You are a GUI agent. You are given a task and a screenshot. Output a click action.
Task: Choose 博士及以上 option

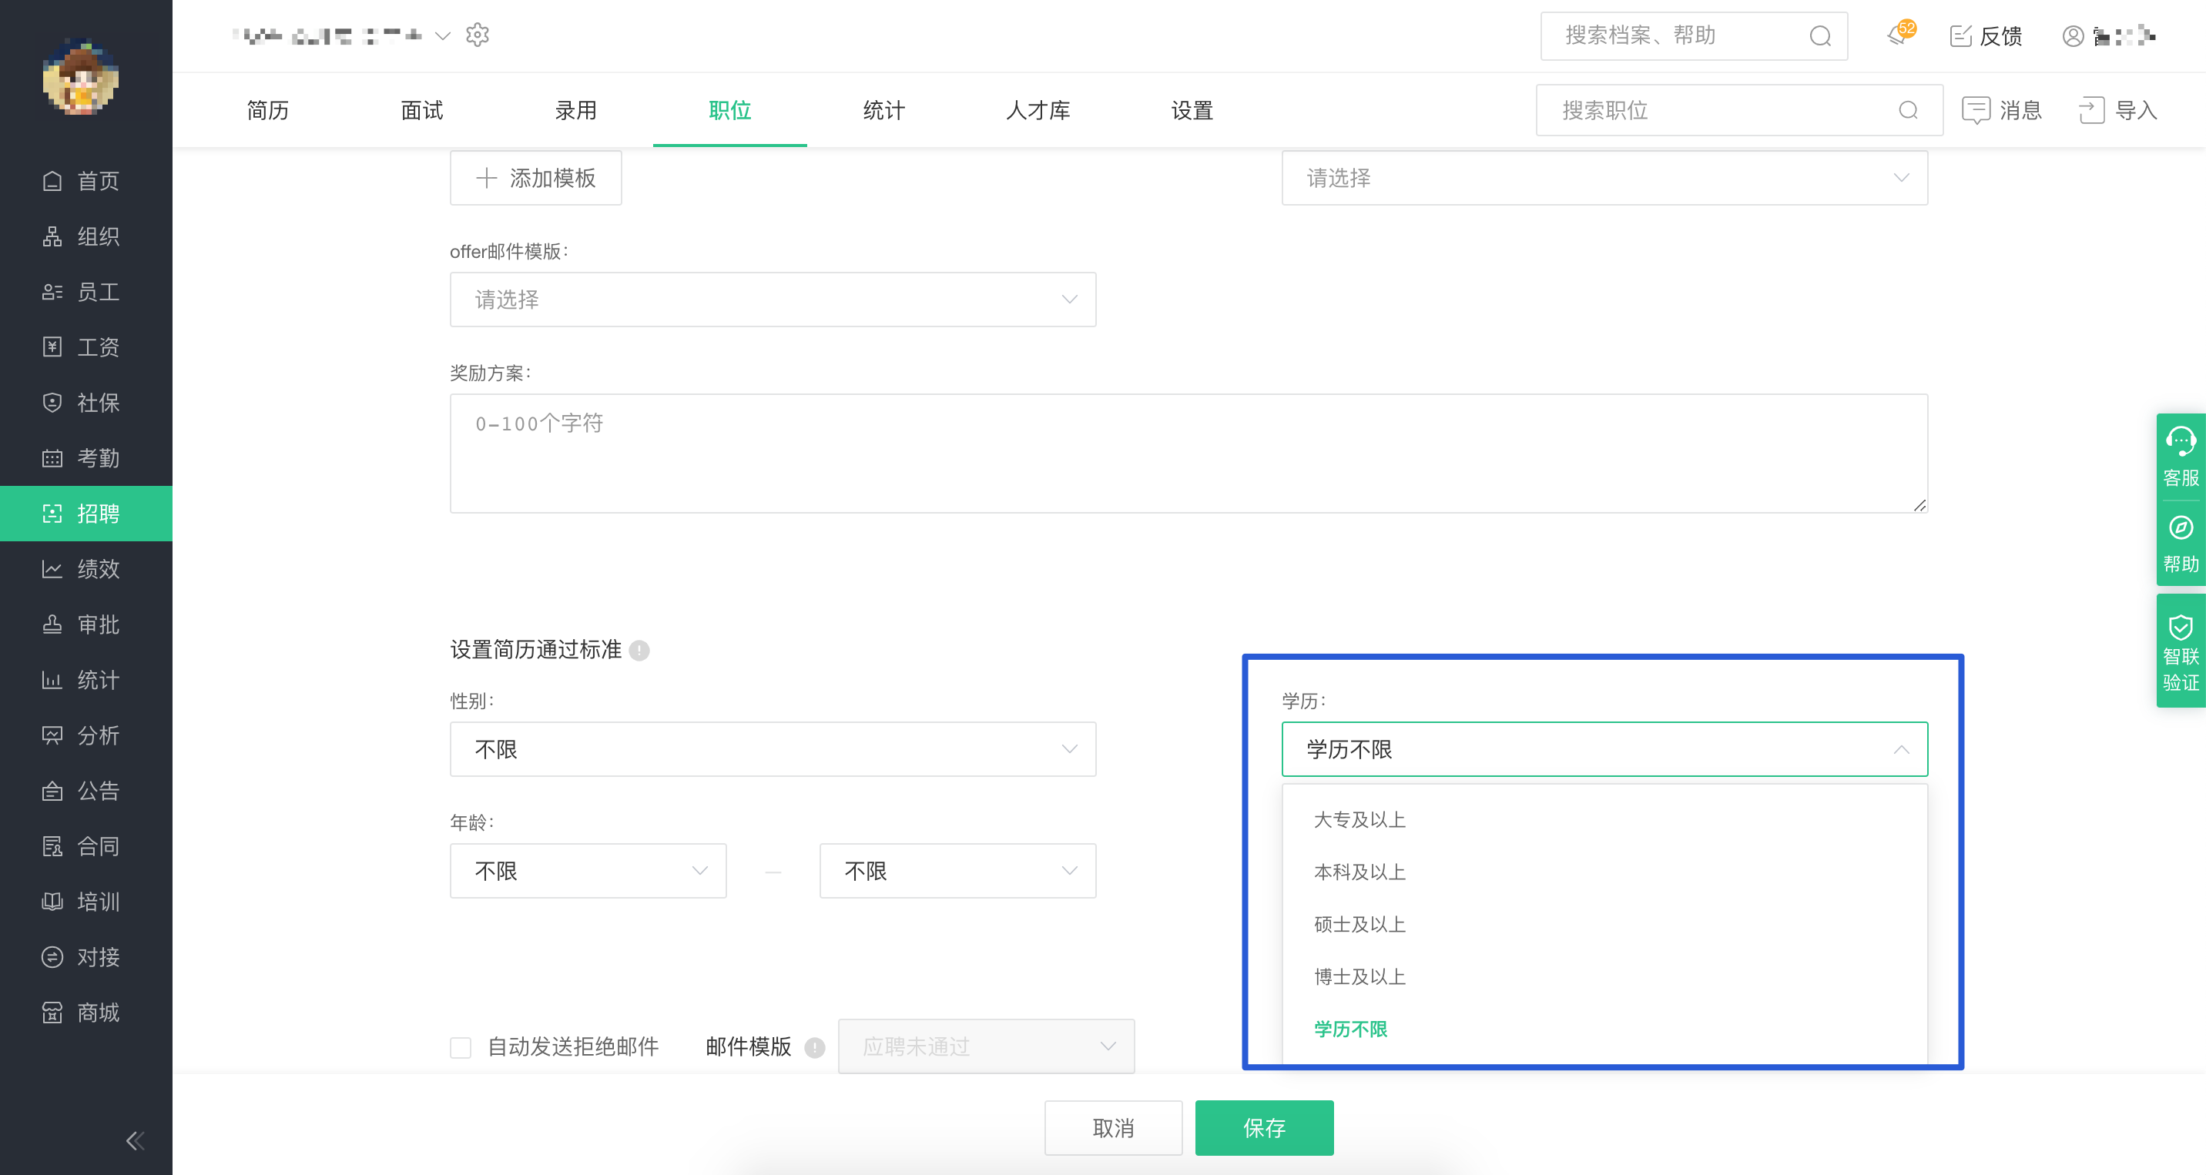[1604, 976]
